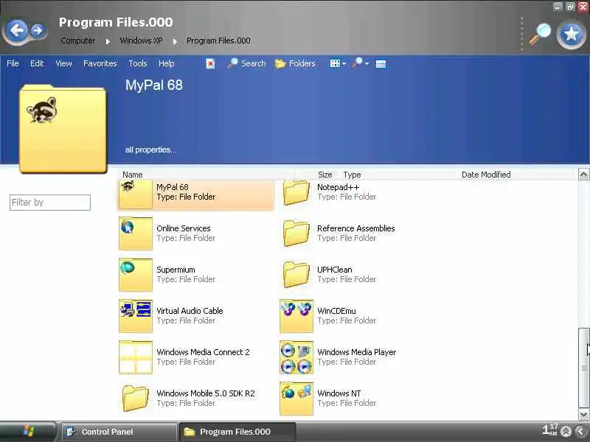Viewport: 590px width, 442px height.
Task: Go back with the blue back arrow
Action: [17, 30]
